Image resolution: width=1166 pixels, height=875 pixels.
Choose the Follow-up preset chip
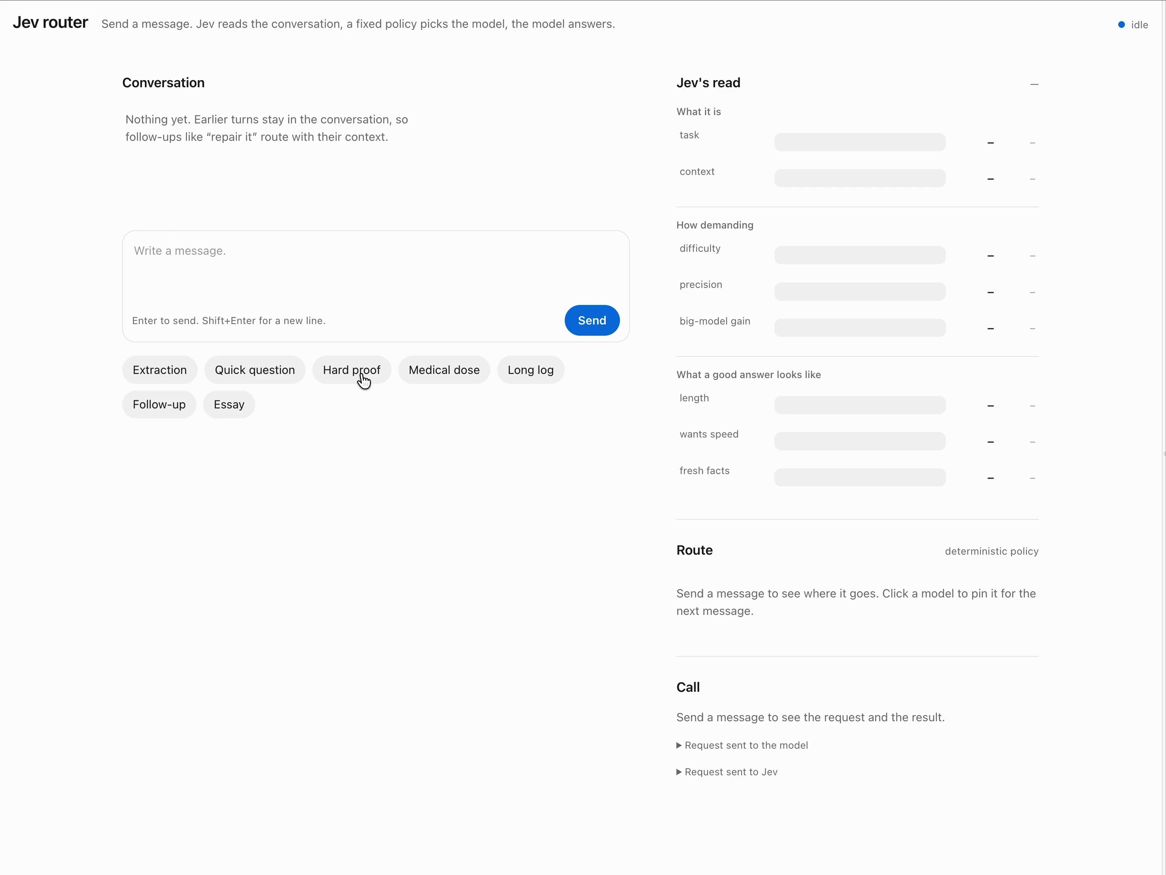click(x=159, y=405)
